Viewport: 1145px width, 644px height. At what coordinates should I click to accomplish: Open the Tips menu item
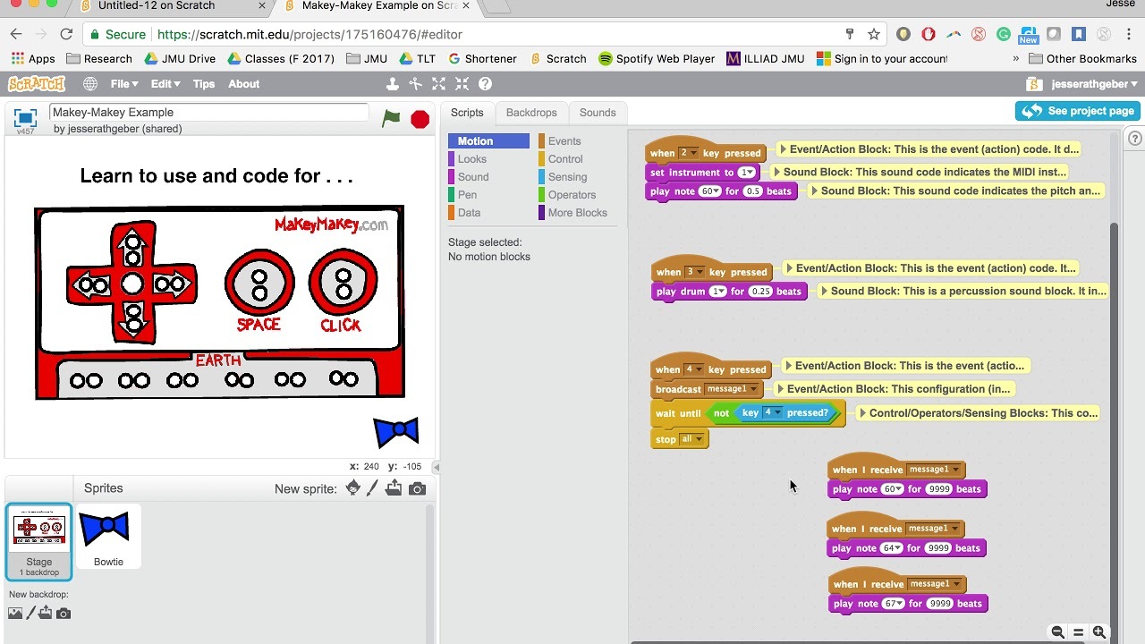tap(204, 84)
